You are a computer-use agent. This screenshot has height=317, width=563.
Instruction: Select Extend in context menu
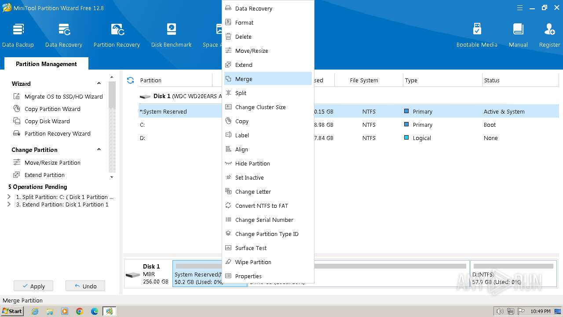point(268,65)
